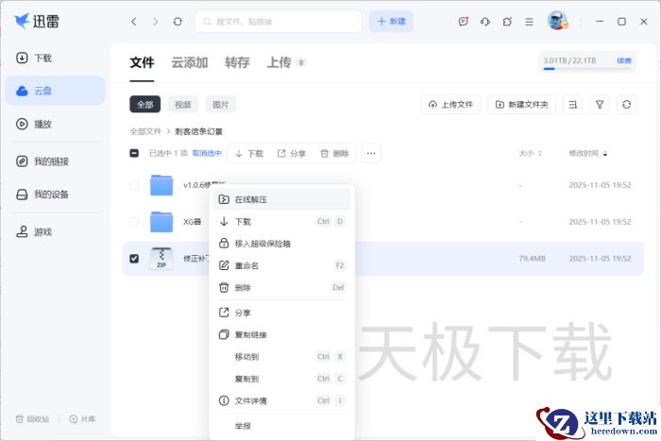This screenshot has height=441, width=661.
Task: Tick the checkbox for XG器 folder
Action: pos(134,222)
